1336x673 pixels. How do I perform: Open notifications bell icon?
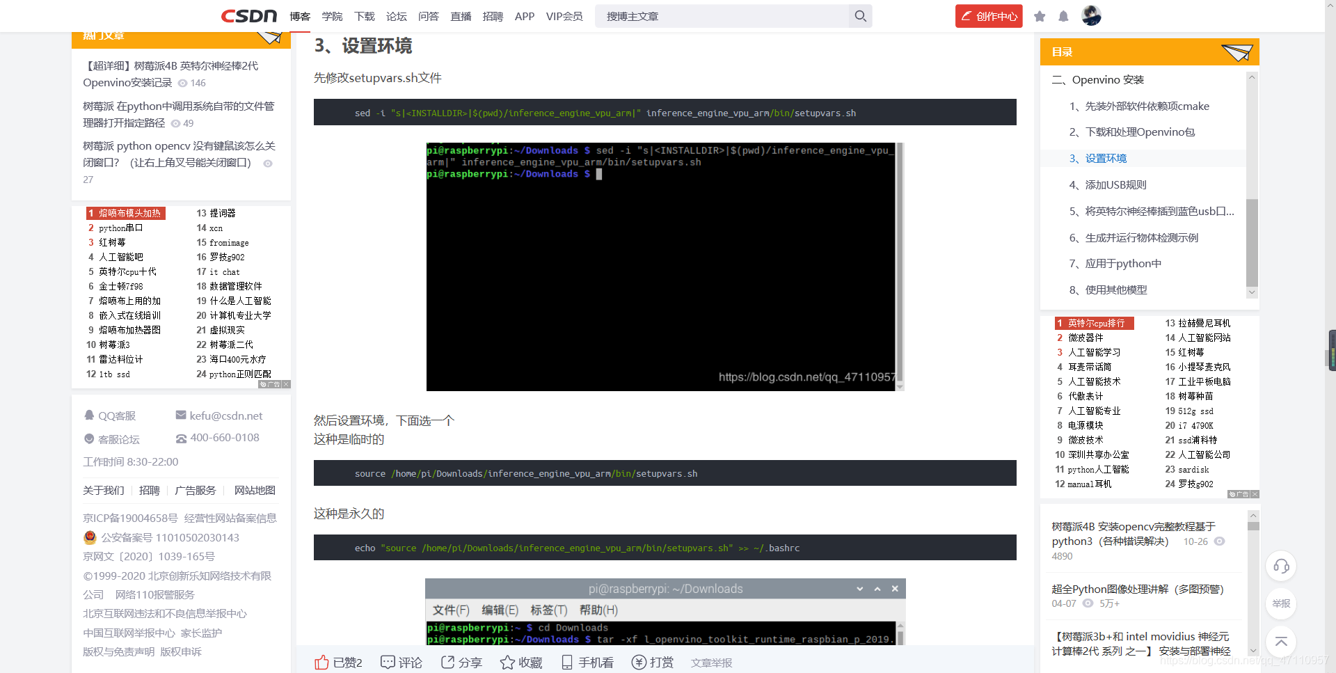pyautogui.click(x=1063, y=16)
